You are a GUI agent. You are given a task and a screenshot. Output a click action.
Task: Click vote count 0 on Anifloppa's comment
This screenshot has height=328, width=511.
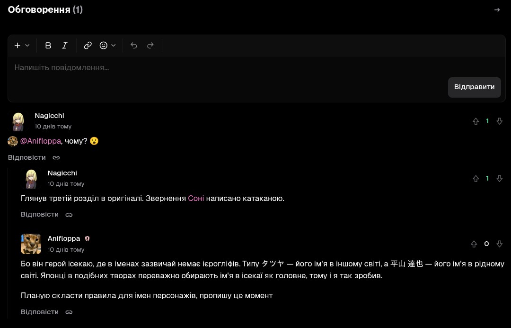pos(486,244)
